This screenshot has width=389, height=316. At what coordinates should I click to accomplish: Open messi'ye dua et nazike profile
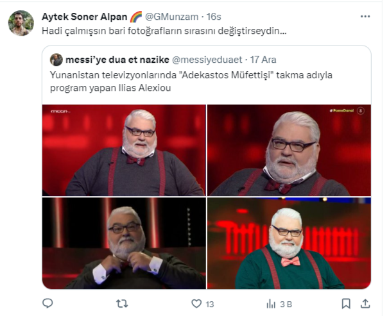point(117,60)
